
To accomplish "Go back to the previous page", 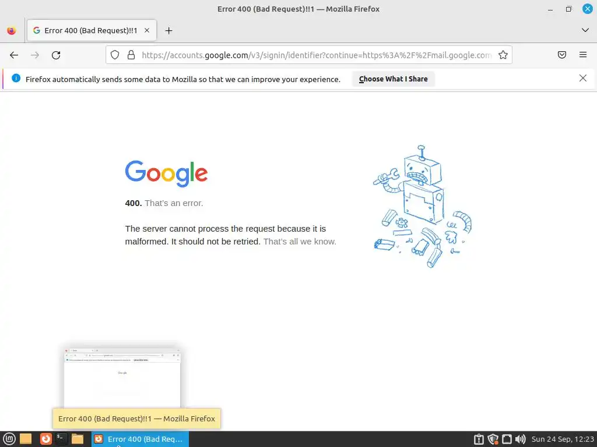I will tap(14, 55).
